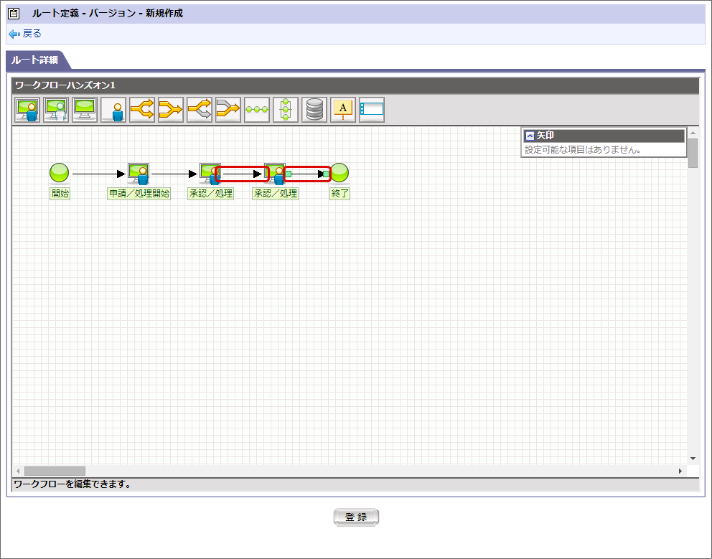
Task: Collapse the 矢印 properties panel
Action: pyautogui.click(x=530, y=136)
